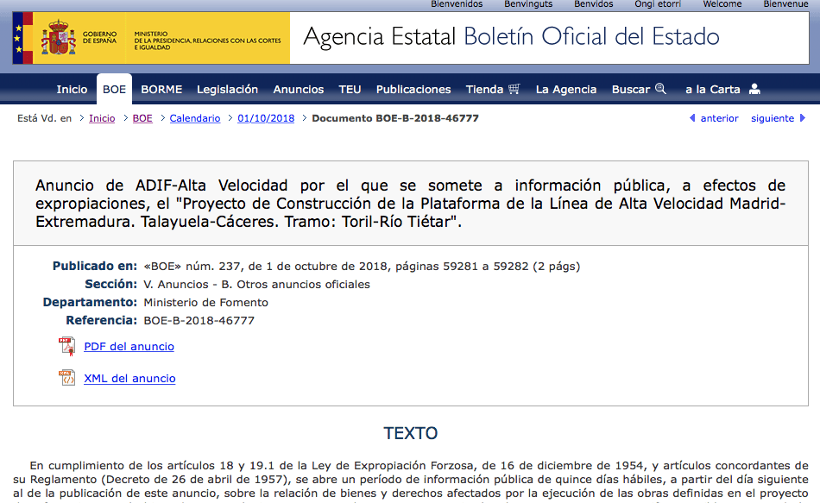Go to Legislación in the nav bar
The width and height of the screenshot is (820, 503).
click(228, 90)
